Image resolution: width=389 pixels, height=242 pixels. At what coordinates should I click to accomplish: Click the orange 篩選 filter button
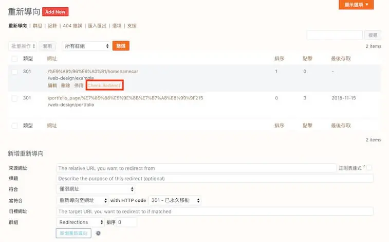click(121, 46)
